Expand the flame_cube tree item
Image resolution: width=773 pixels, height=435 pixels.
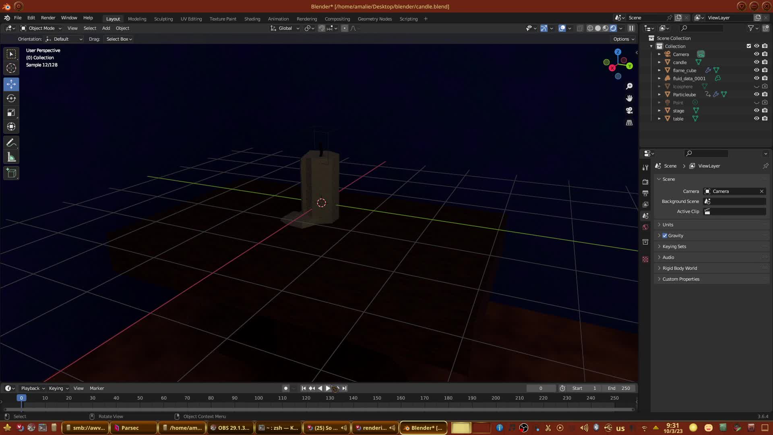click(659, 70)
